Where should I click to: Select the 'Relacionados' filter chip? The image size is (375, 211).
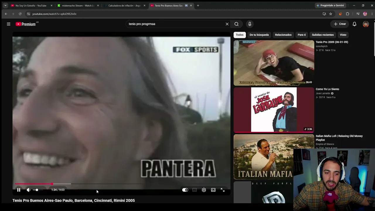tap(283, 35)
